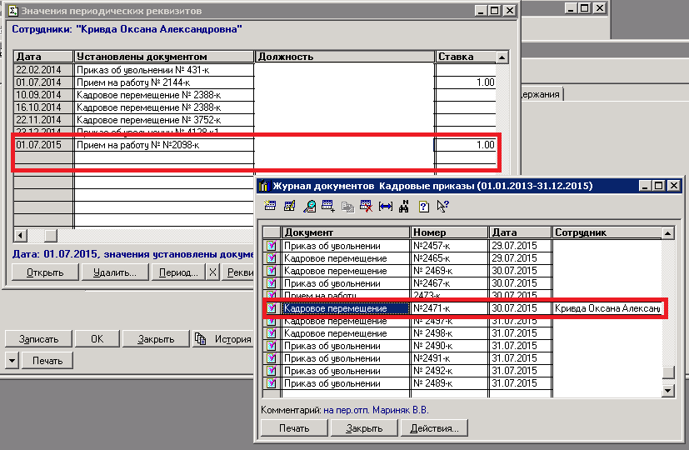Image resolution: width=689 pixels, height=450 pixels.
Task: Click the Mark for deletion icon
Action: point(365,206)
